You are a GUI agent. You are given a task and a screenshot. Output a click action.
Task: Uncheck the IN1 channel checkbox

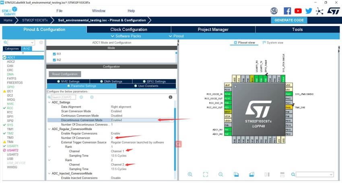tap(54, 54)
